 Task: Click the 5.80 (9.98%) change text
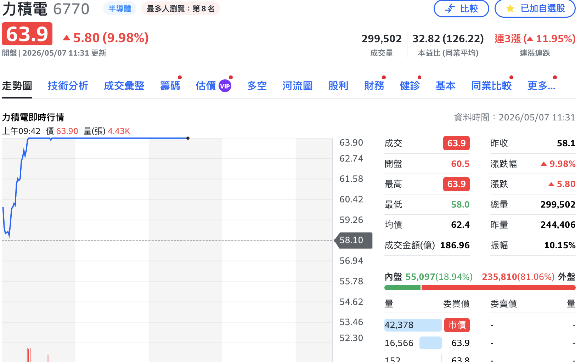(106, 38)
